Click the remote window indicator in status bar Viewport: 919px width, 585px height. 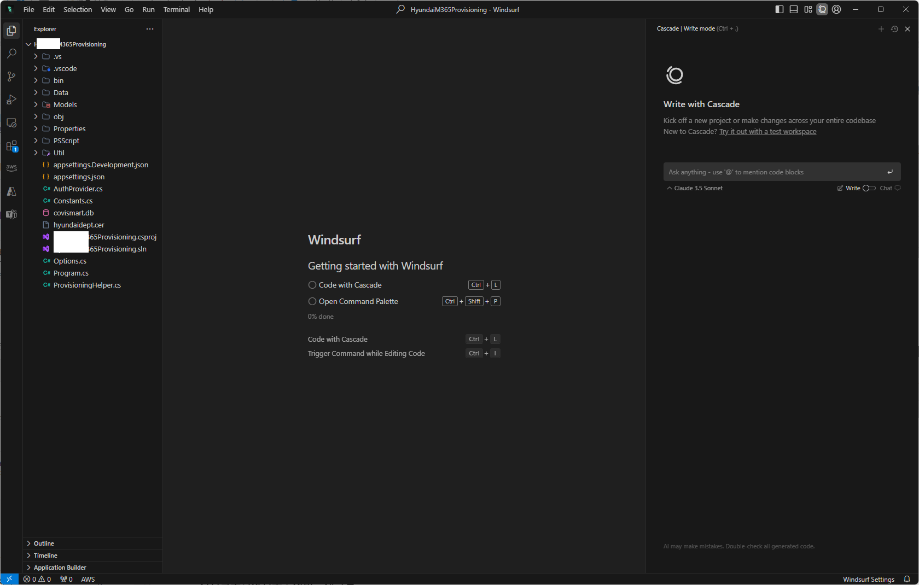(x=9, y=579)
